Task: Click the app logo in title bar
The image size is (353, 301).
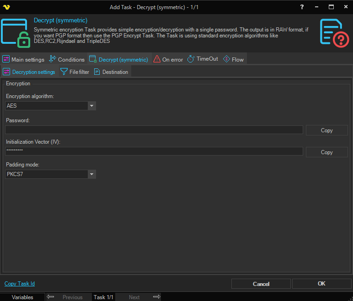Action: [x=7, y=7]
